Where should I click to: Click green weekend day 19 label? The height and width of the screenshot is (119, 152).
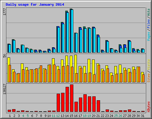(89, 116)
